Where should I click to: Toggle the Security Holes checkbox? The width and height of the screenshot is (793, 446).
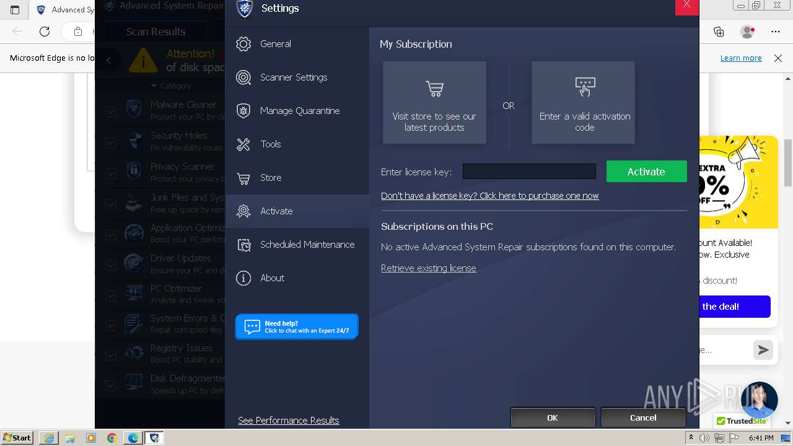(x=111, y=142)
